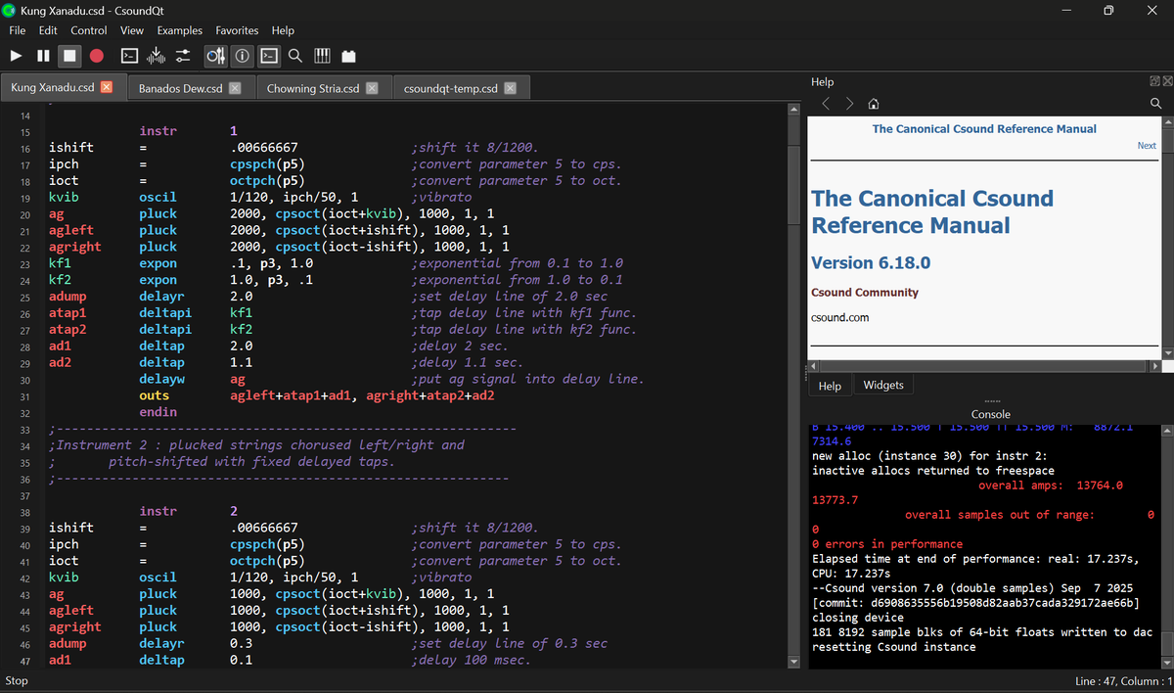Click 'Csound Community' text in manual
The width and height of the screenshot is (1174, 693).
[x=865, y=293]
